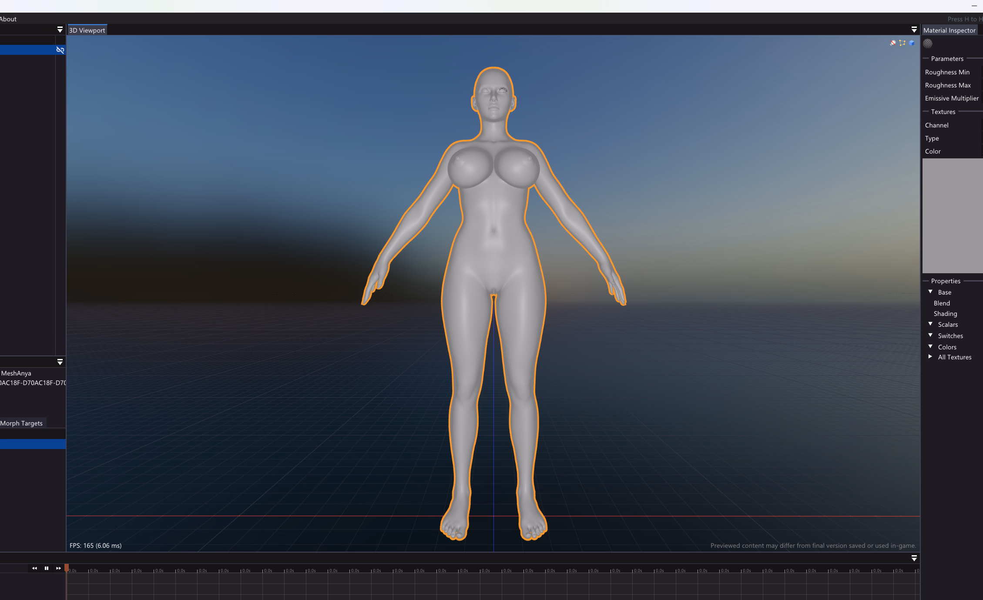Click the checkered sphere material icon
This screenshot has width=983, height=600.
(x=928, y=43)
